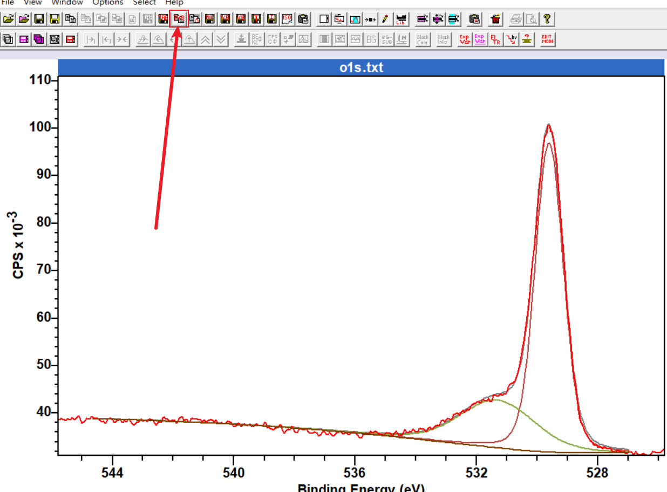Open the File menu
667x492 pixels.
(8, 3)
